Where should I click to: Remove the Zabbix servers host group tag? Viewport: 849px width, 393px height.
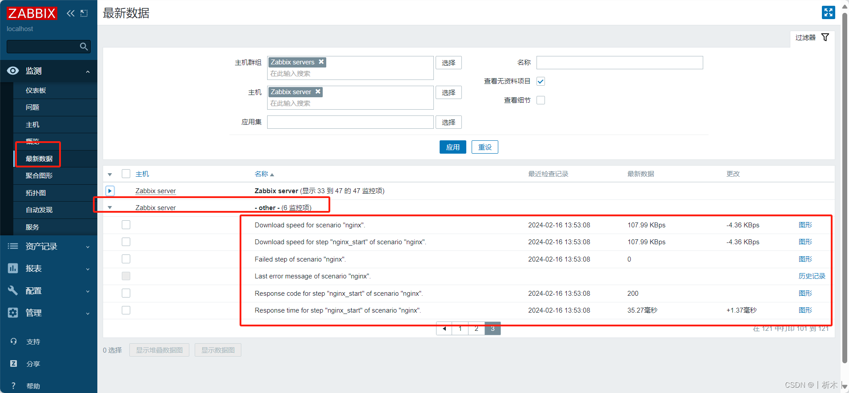[x=321, y=62]
